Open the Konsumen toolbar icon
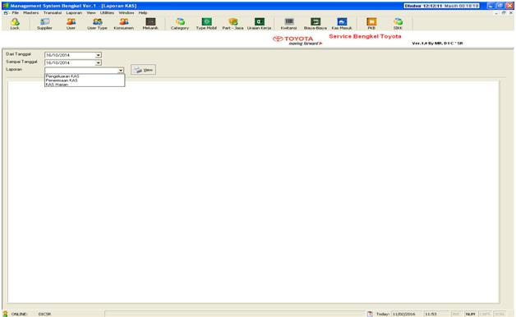 point(124,24)
